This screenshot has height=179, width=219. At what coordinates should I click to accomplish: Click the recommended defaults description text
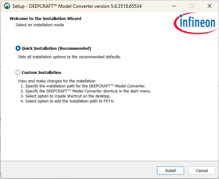tap(69, 57)
